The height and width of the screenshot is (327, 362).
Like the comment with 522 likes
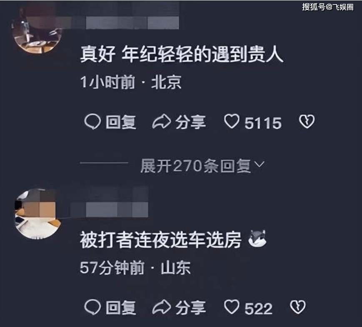click(x=232, y=307)
